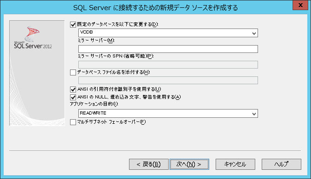Image resolution: width=311 pixels, height=179 pixels.
Task: Click the disabled database file name field
Action: pyautogui.click(x=168, y=80)
